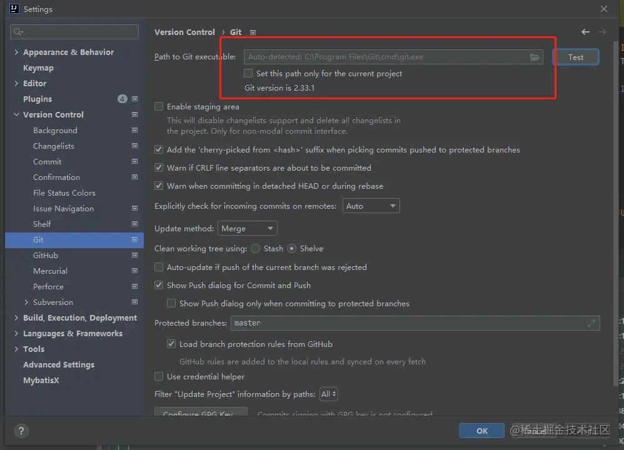Viewport: 624px width, 450px height.
Task: Click the forward arrow in settings header
Action: click(603, 32)
